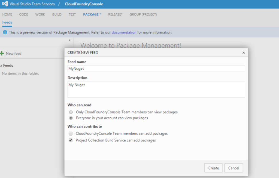Open the BUILD hub

click(x=57, y=14)
